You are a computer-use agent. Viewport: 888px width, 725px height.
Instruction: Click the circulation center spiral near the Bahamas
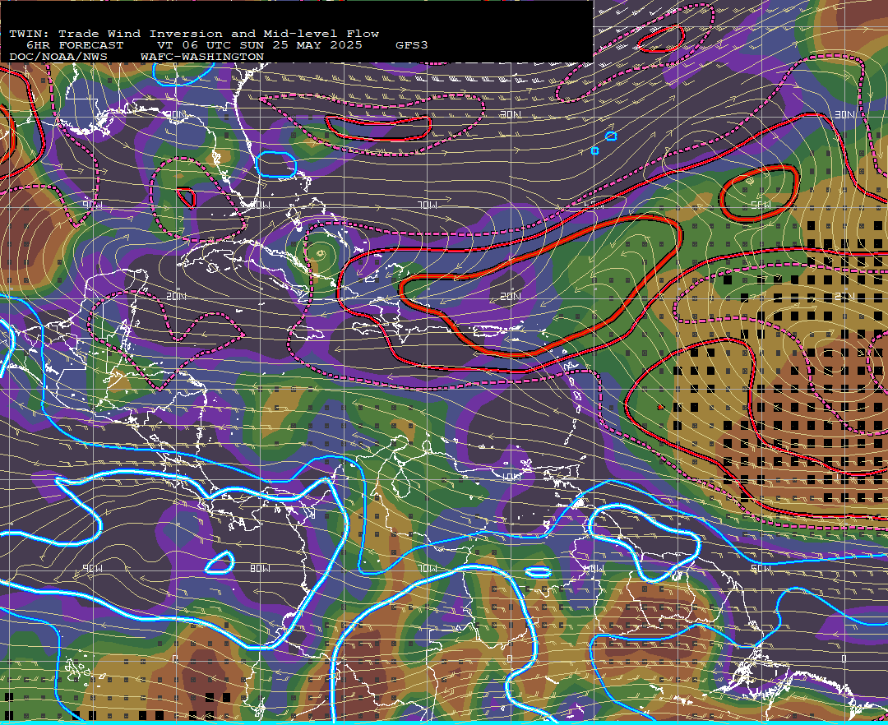pos(321,253)
